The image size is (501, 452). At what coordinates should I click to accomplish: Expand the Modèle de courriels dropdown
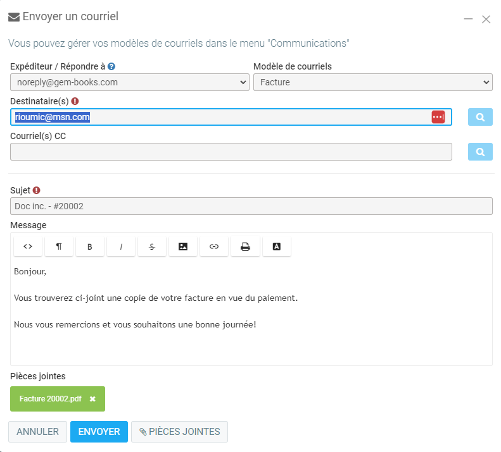pos(372,82)
